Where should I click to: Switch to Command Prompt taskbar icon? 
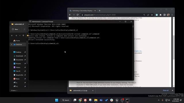click(127, 100)
